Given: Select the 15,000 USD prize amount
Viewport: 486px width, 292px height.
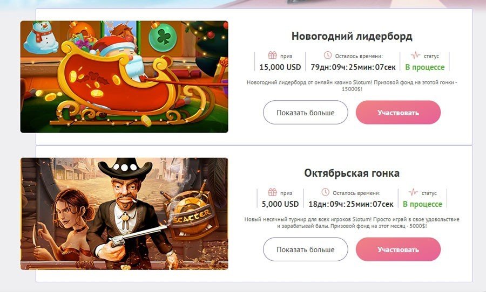Looking at the screenshot, I should tap(280, 67).
